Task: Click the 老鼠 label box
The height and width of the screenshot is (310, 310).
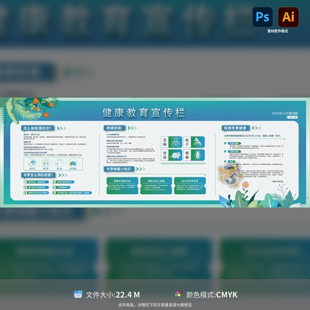Action: coord(164,155)
